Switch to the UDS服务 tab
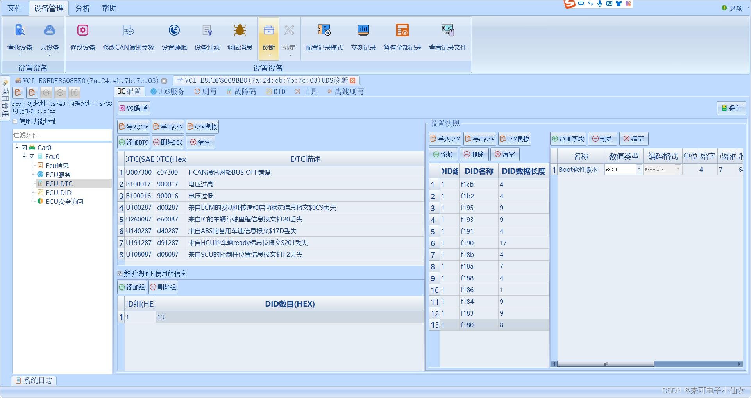751x398 pixels. pos(167,91)
